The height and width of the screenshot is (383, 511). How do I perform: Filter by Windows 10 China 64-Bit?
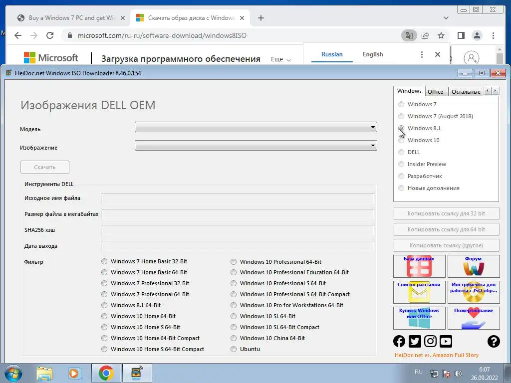click(x=234, y=338)
